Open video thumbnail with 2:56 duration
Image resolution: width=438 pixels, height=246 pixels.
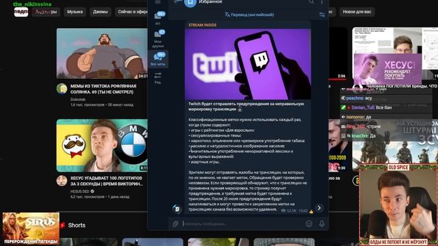click(338, 53)
